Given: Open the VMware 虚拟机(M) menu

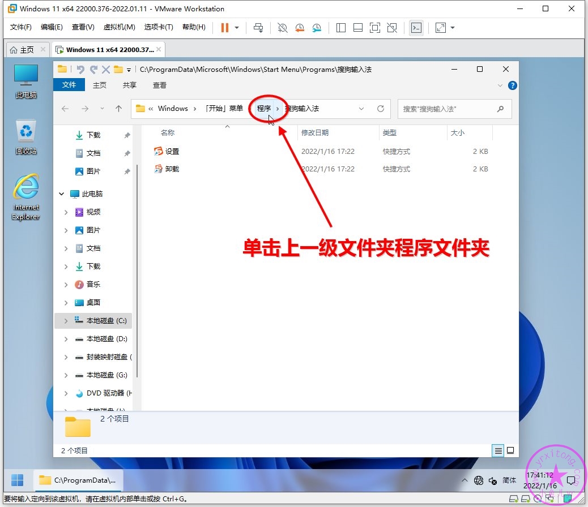Looking at the screenshot, I should coord(120,27).
